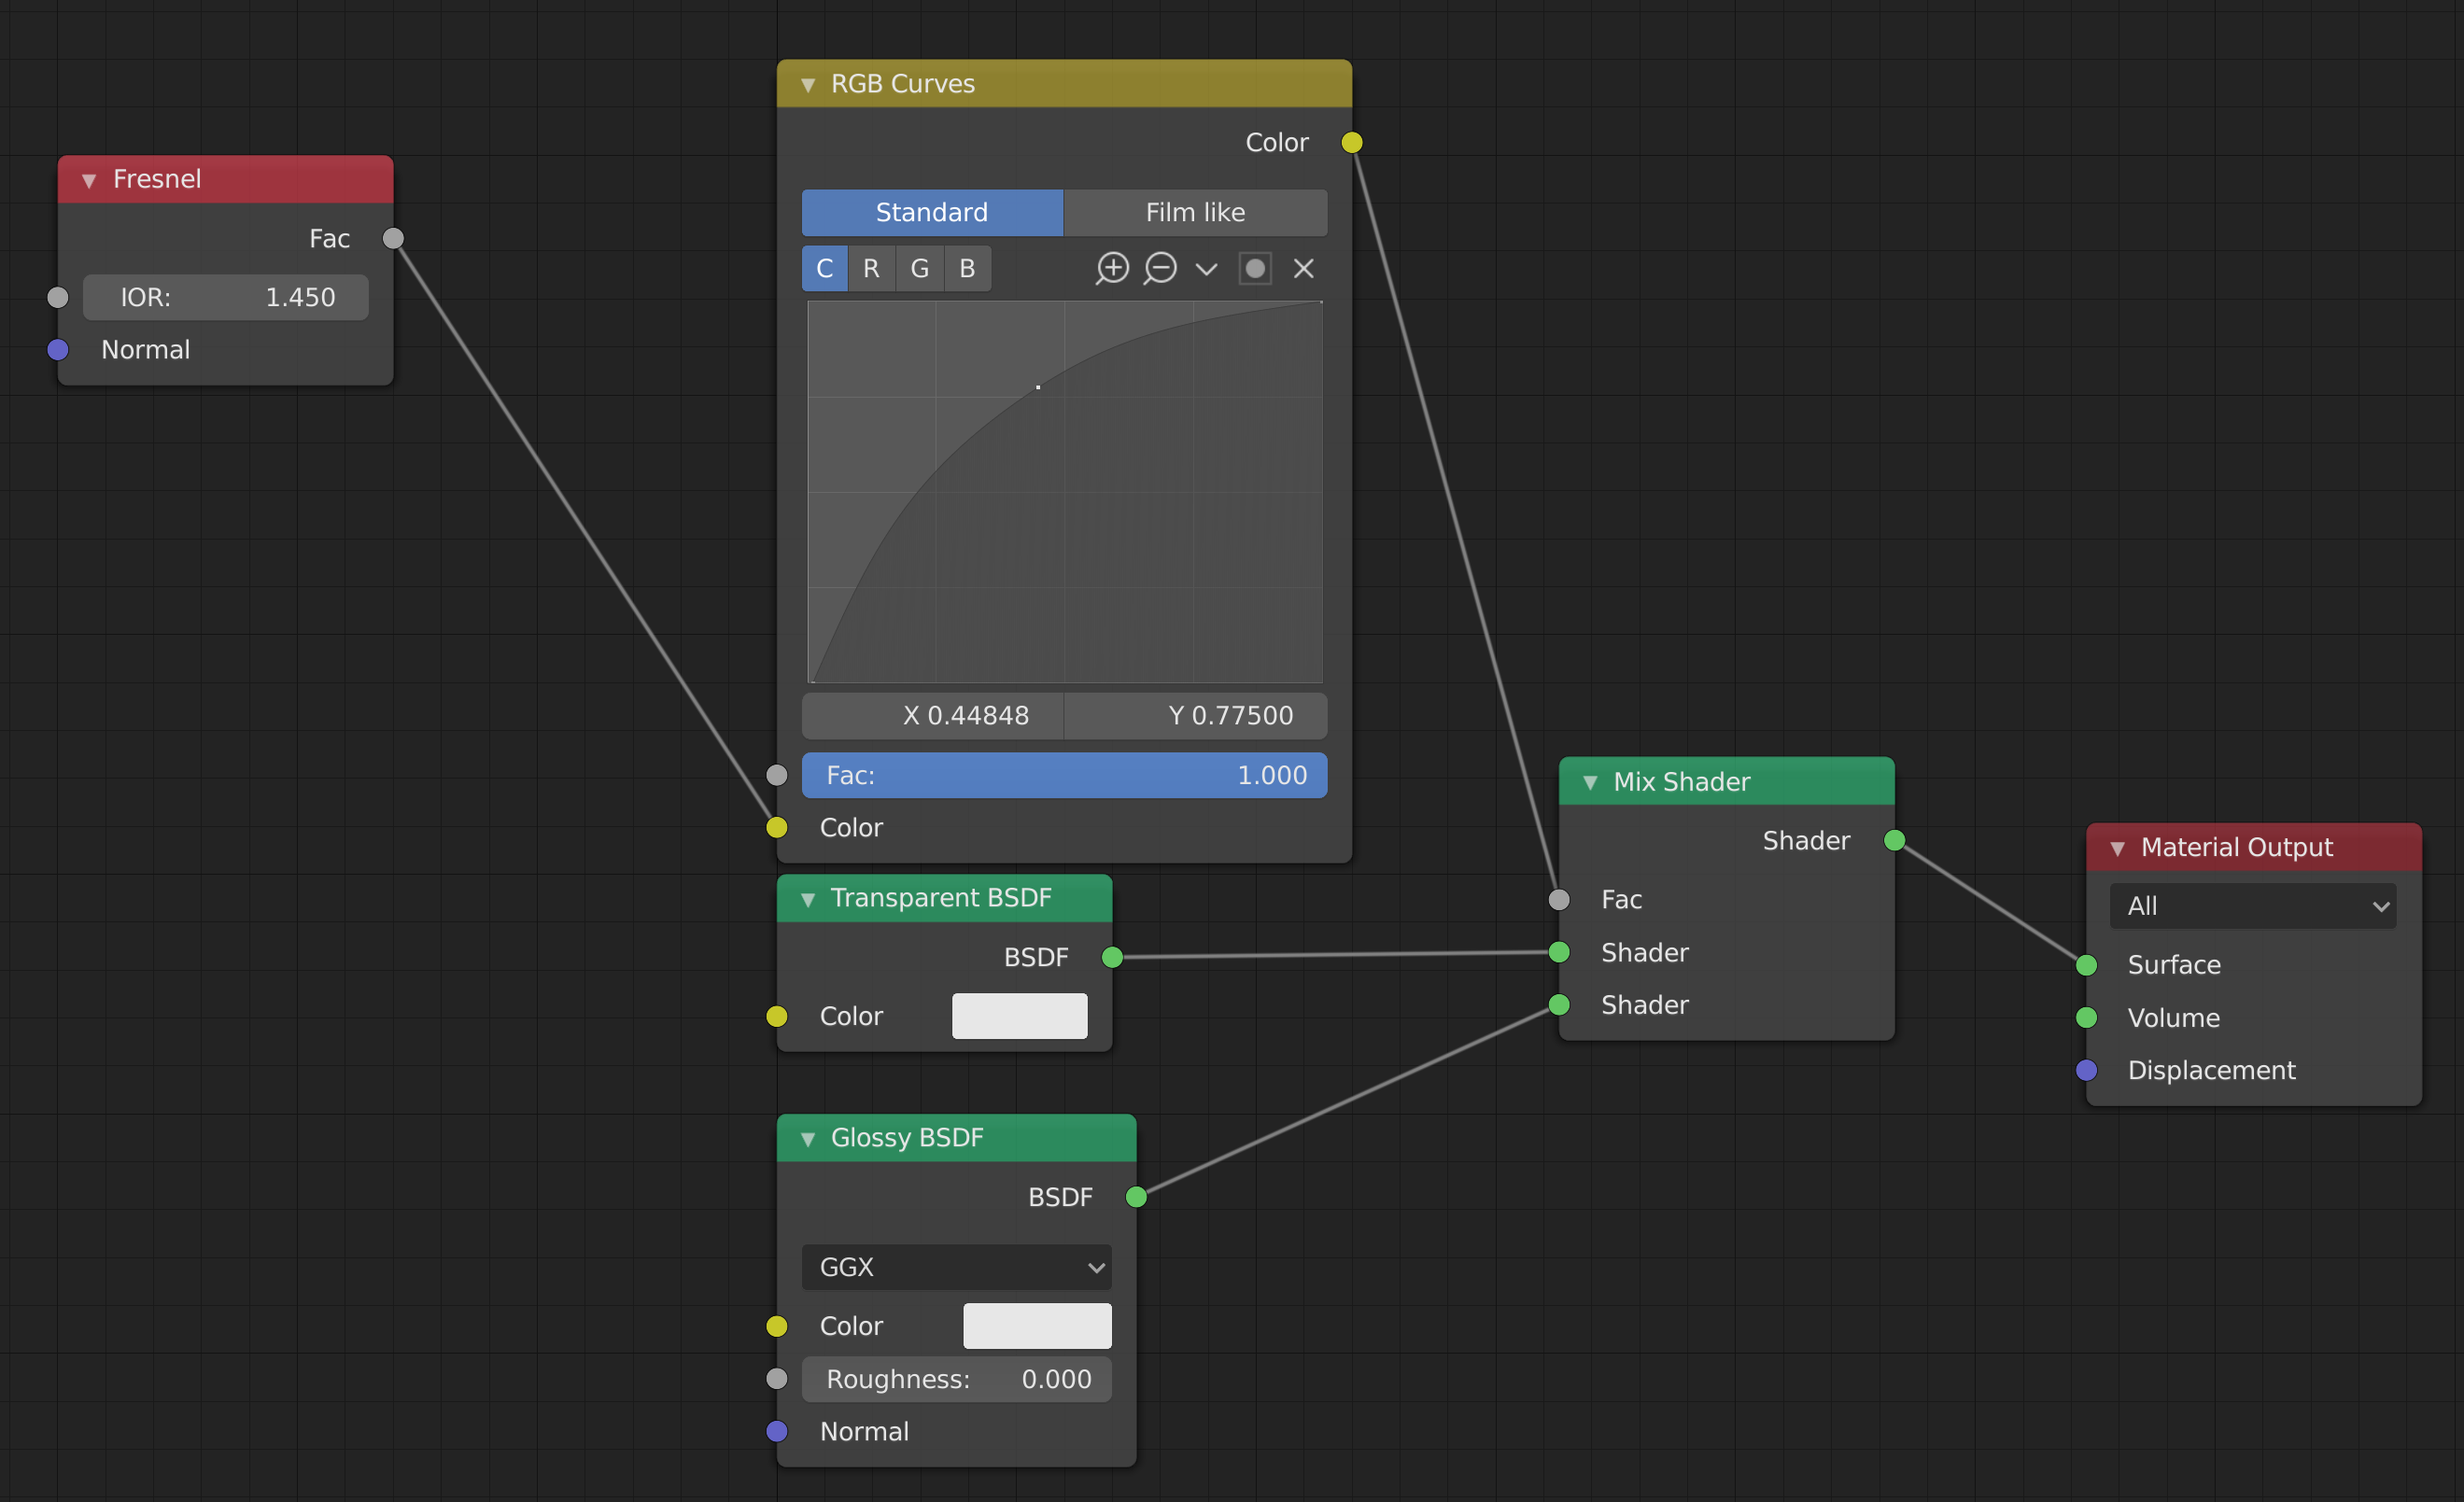Click Transparent BSDF output socket
2464x1502 pixels.
point(1112,957)
